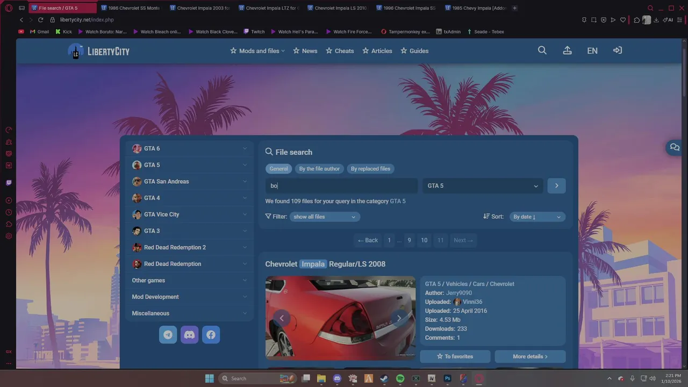Show next image in Impala gallery
Viewport: 688px width, 387px height.
(x=399, y=318)
